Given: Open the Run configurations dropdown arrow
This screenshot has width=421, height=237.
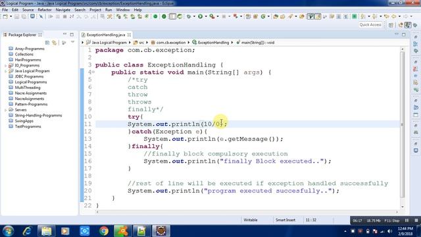Looking at the screenshot, I should pos(206,16).
